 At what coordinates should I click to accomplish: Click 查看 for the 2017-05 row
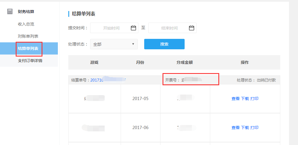click(x=235, y=99)
